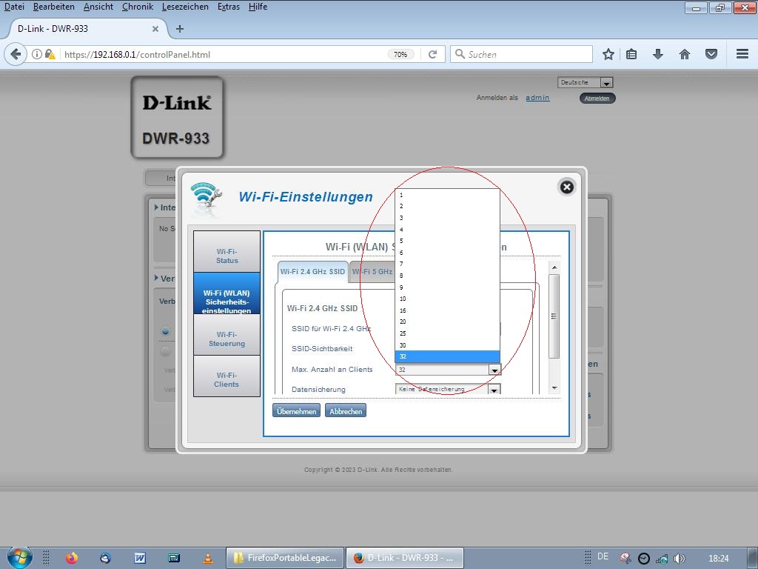Screen dimensions: 758x569
Task: Launch VLC from the taskbar cone icon
Action: pos(208,558)
